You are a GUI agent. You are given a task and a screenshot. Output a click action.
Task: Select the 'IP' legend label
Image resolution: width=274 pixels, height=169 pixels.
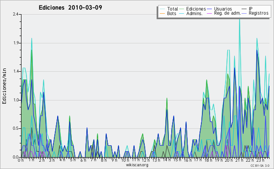[251, 9]
